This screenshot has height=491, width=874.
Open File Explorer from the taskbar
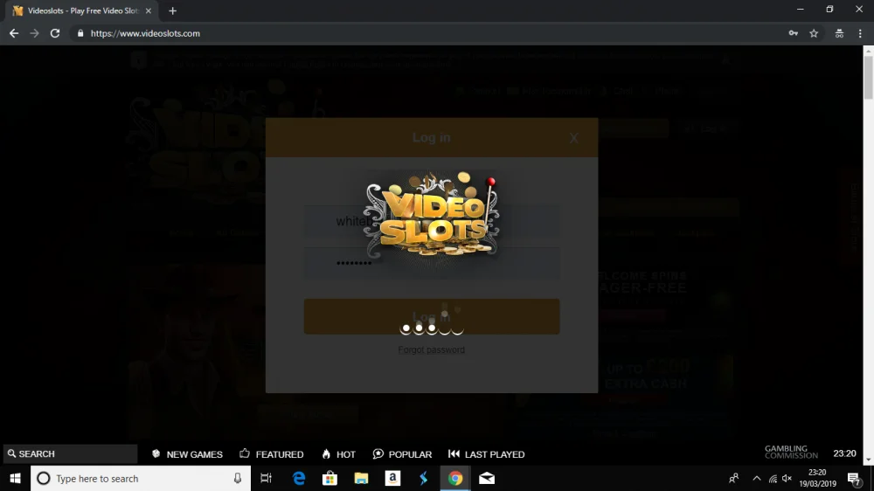361,478
